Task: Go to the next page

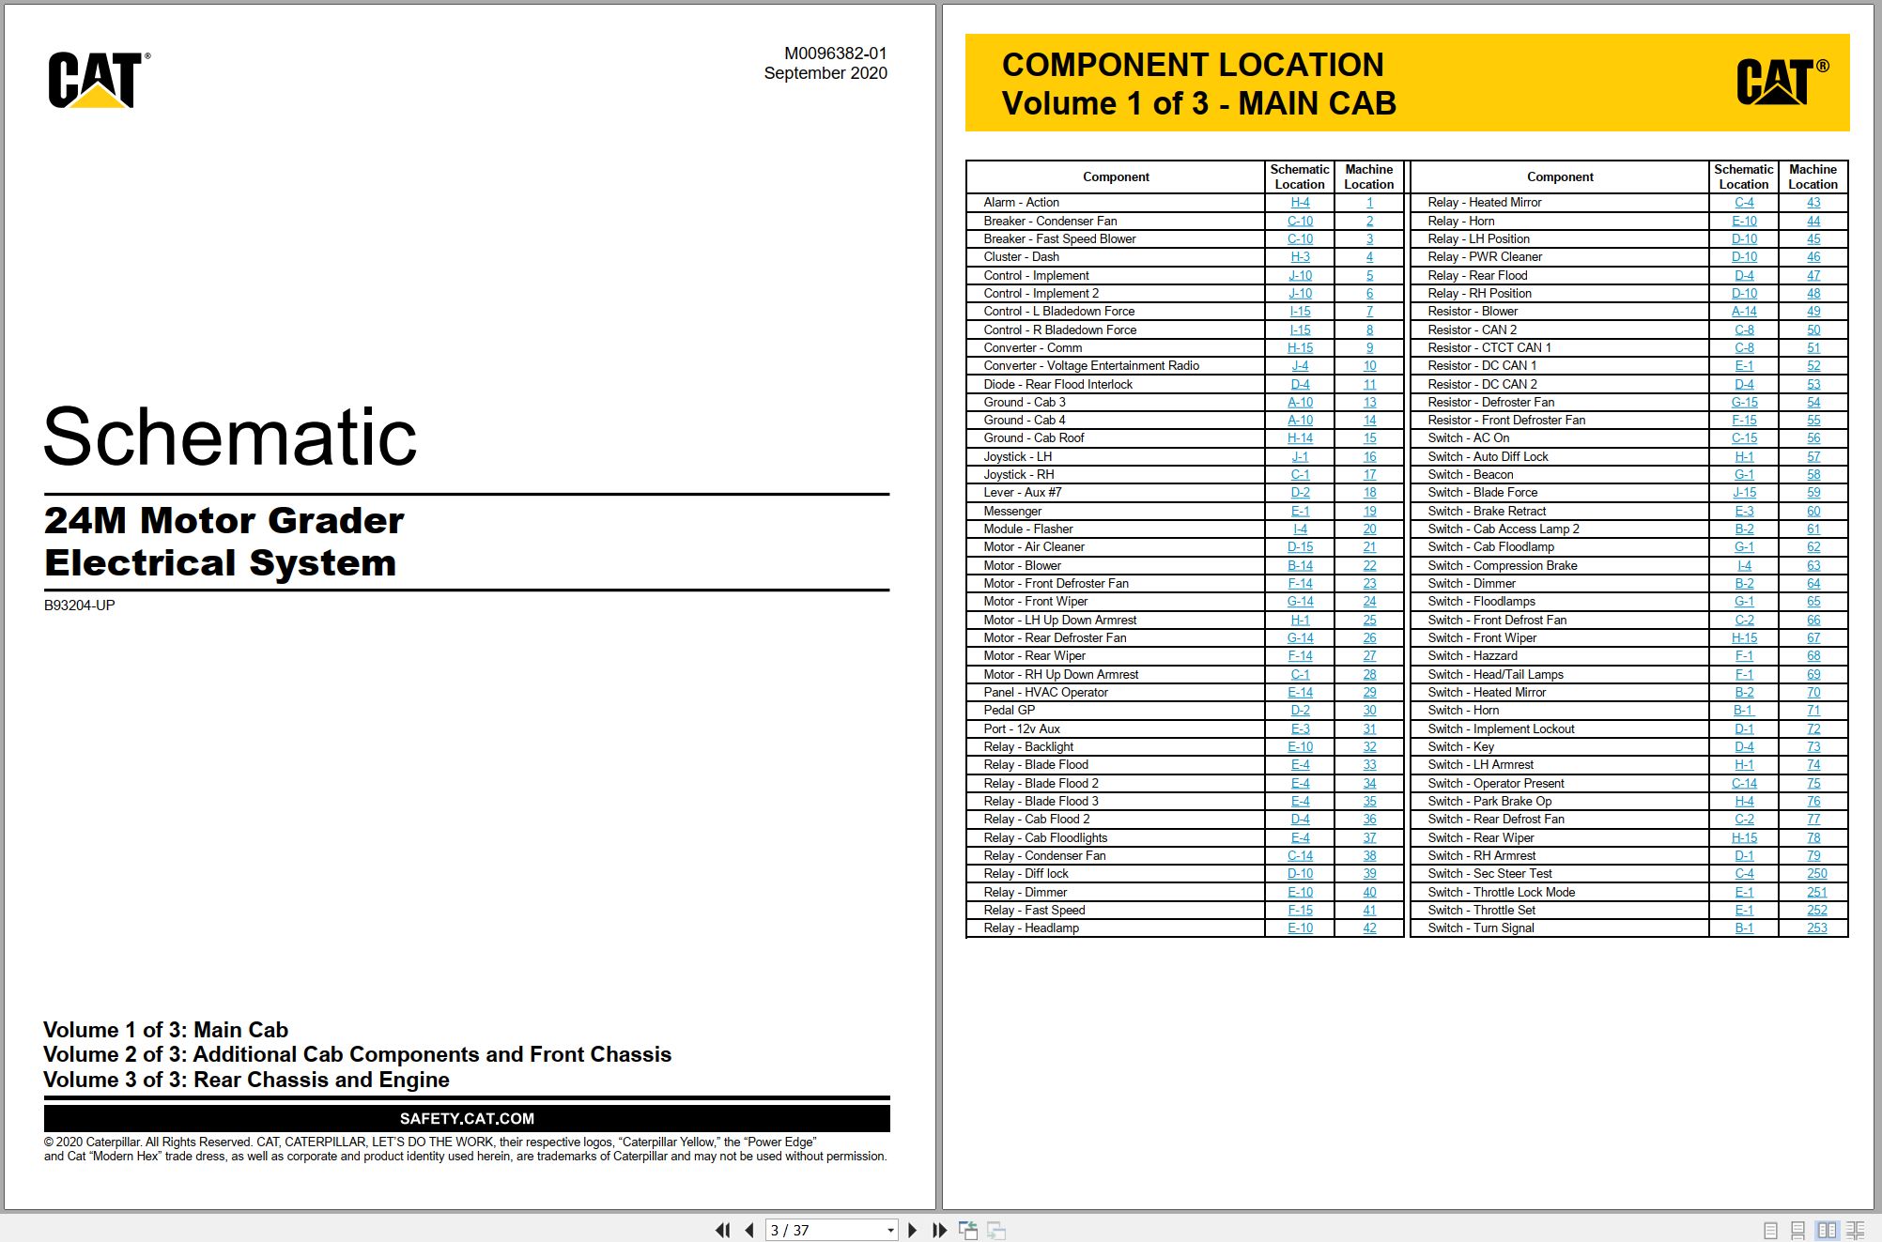Action: [x=912, y=1230]
